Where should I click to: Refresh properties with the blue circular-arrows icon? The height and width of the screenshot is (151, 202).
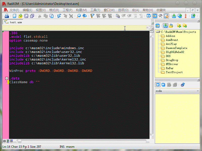click(x=183, y=85)
